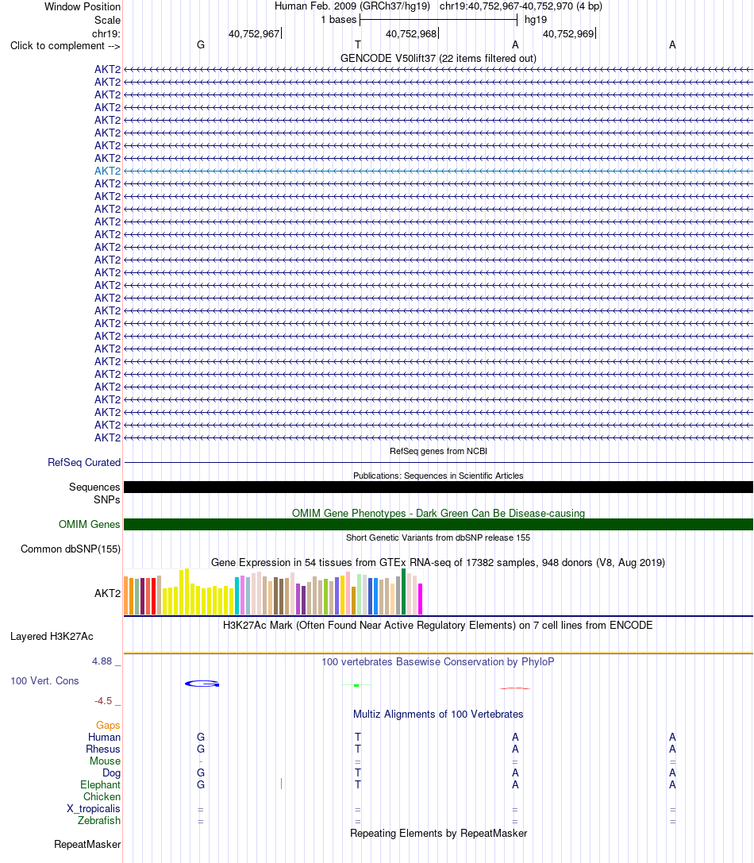Click base G in the top sequence row
This screenshot has width=754, height=863.
201,45
